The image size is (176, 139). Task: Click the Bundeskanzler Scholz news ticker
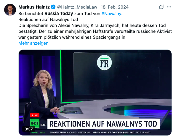[100, 132]
